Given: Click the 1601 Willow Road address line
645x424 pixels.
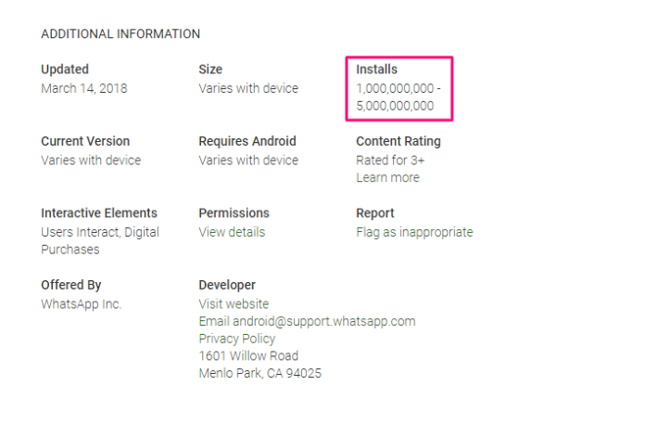Looking at the screenshot, I should tap(248, 356).
